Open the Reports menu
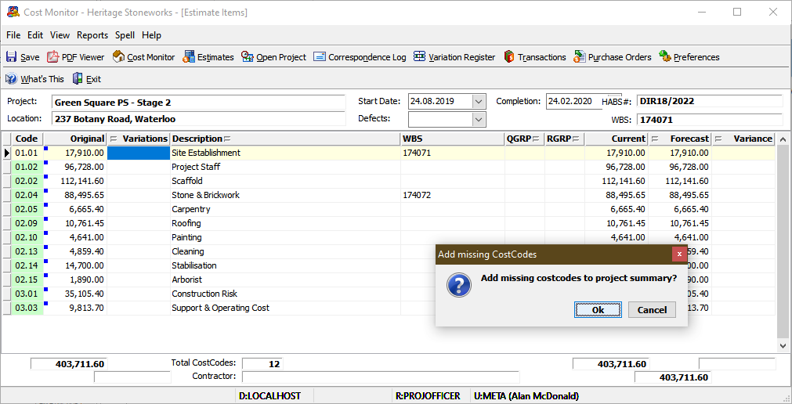 [92, 35]
